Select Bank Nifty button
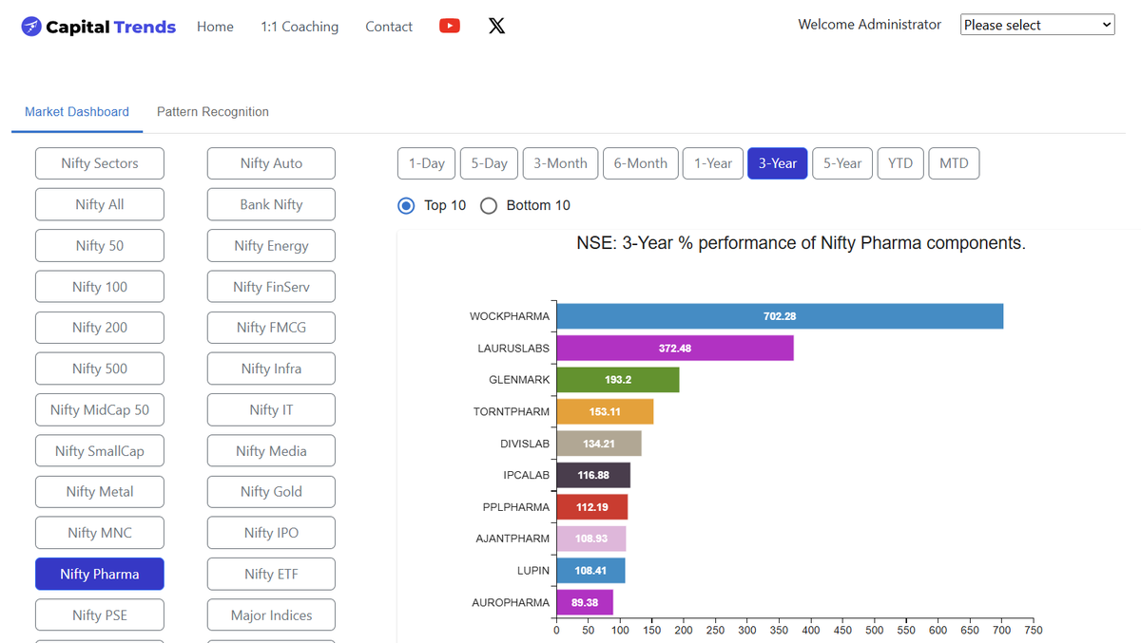 pyautogui.click(x=271, y=204)
